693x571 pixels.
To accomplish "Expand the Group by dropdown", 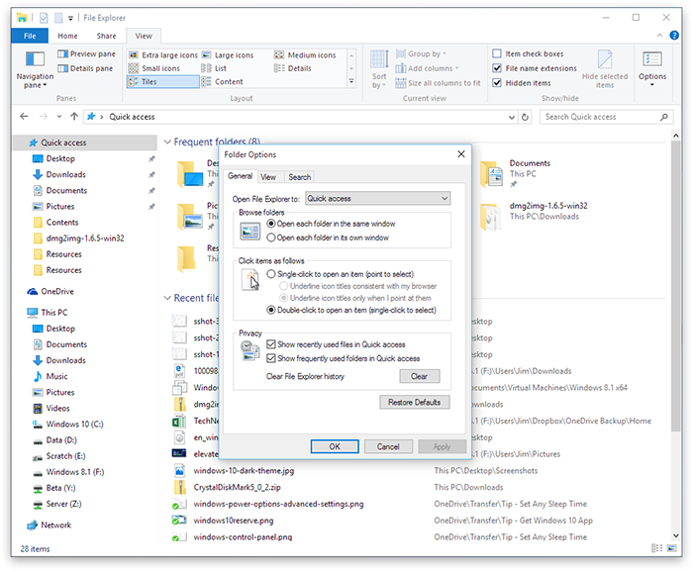I will tap(426, 54).
